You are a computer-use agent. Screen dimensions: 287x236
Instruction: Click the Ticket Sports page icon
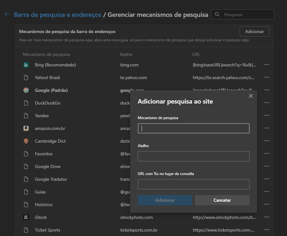tap(26, 230)
